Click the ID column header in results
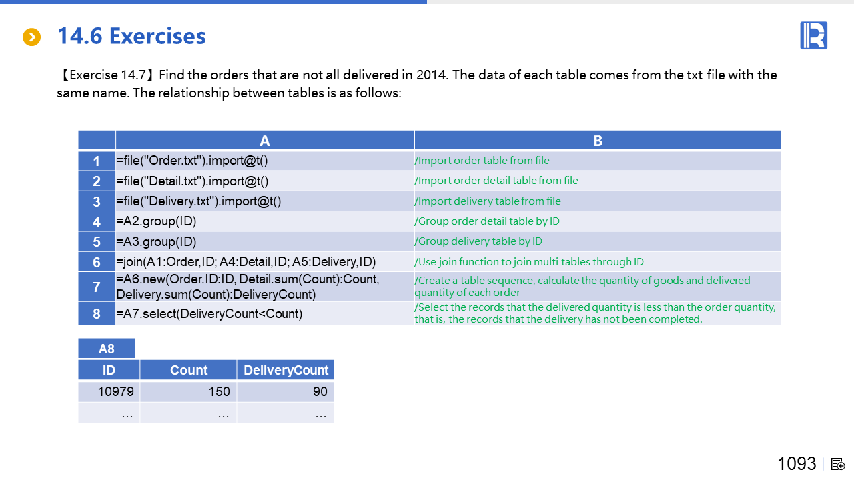The width and height of the screenshot is (854, 480). coord(109,370)
